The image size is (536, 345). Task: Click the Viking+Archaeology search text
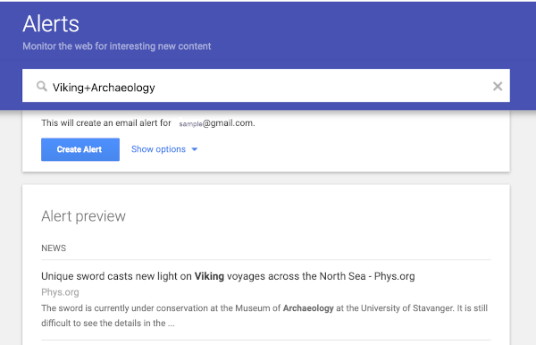coord(104,88)
